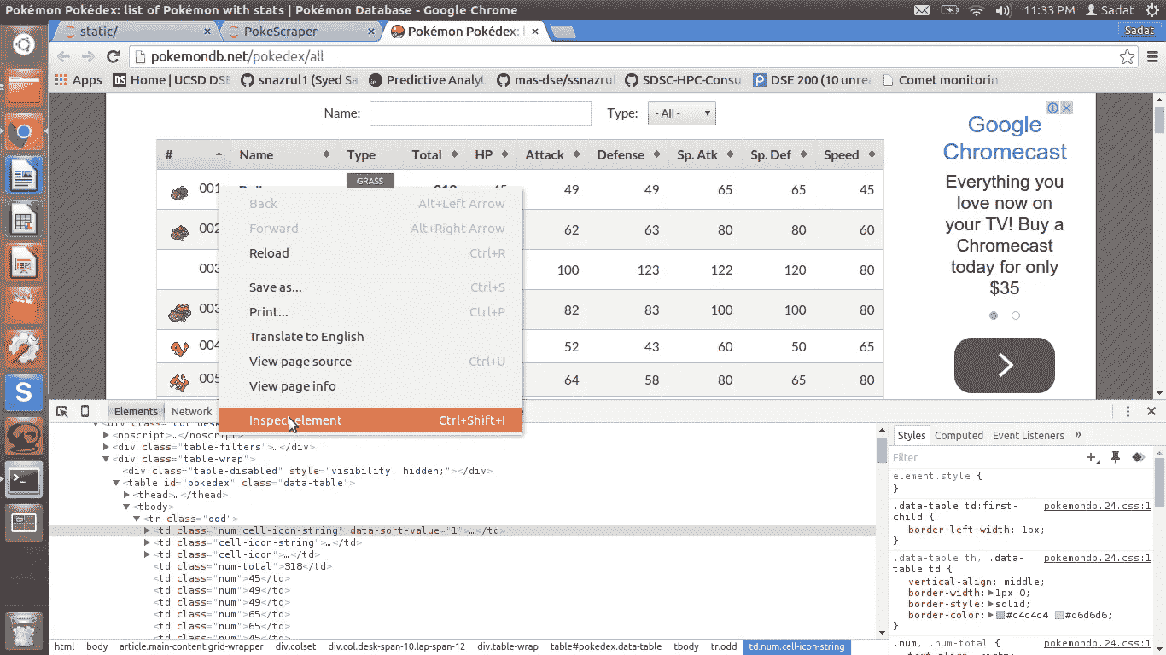Viewport: 1166px width, 655px height.
Task: Collapse the table-wrap div node
Action: pyautogui.click(x=106, y=459)
